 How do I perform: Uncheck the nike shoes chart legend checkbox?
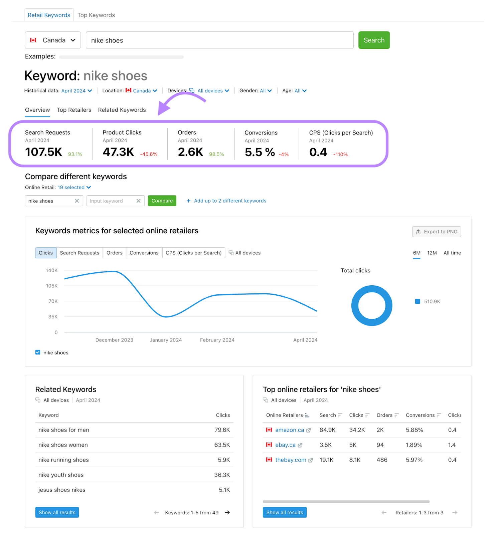(x=38, y=352)
